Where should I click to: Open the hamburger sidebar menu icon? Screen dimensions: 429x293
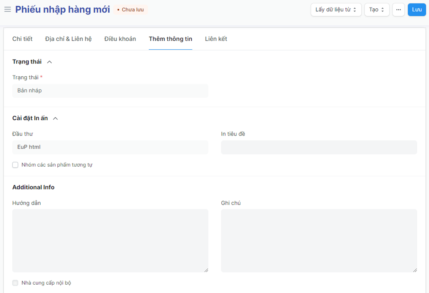7,9
